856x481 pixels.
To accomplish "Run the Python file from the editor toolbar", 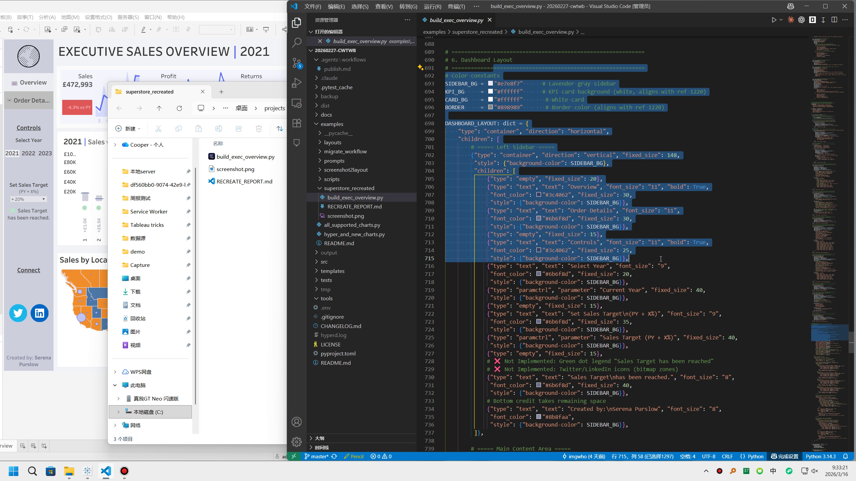I will [773, 20].
